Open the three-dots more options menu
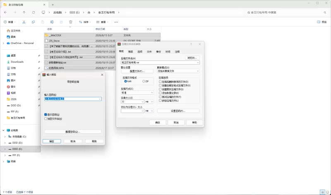Screen dimensions: 331x195 pos(116,22)
